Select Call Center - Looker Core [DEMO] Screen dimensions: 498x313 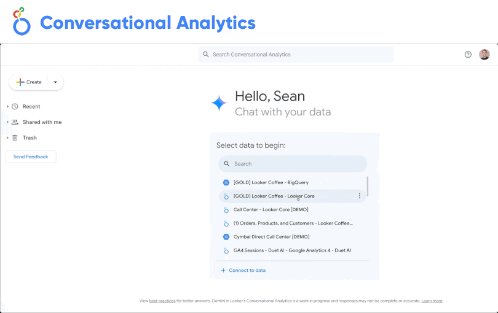click(x=271, y=210)
